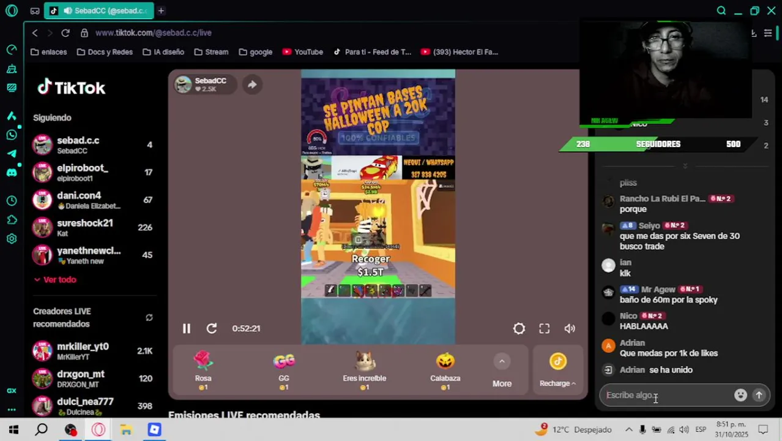Click the site padlock security icon
The image size is (782, 441).
[84, 32]
